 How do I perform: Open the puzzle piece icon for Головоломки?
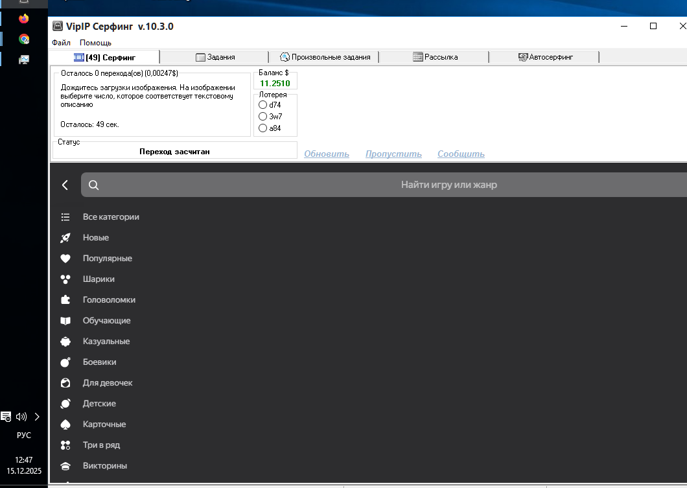pyautogui.click(x=65, y=300)
